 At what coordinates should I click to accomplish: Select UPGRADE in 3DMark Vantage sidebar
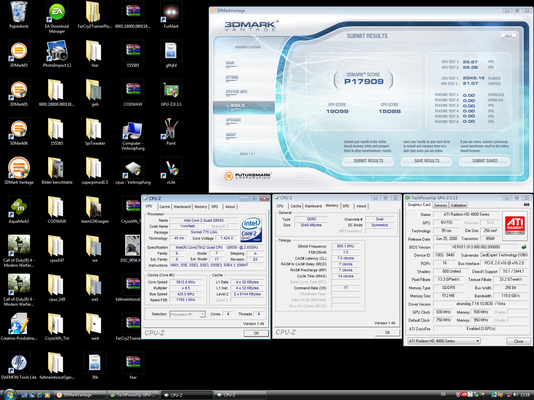coord(233,120)
